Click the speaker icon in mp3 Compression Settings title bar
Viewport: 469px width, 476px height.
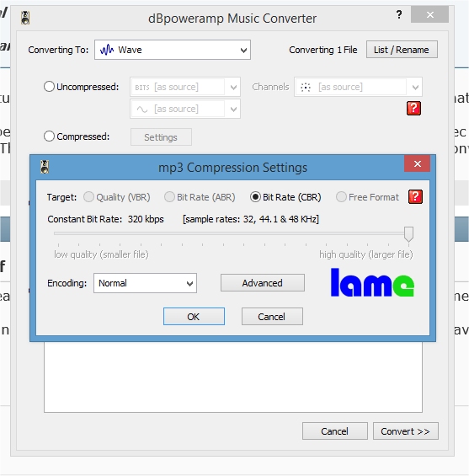pos(45,167)
